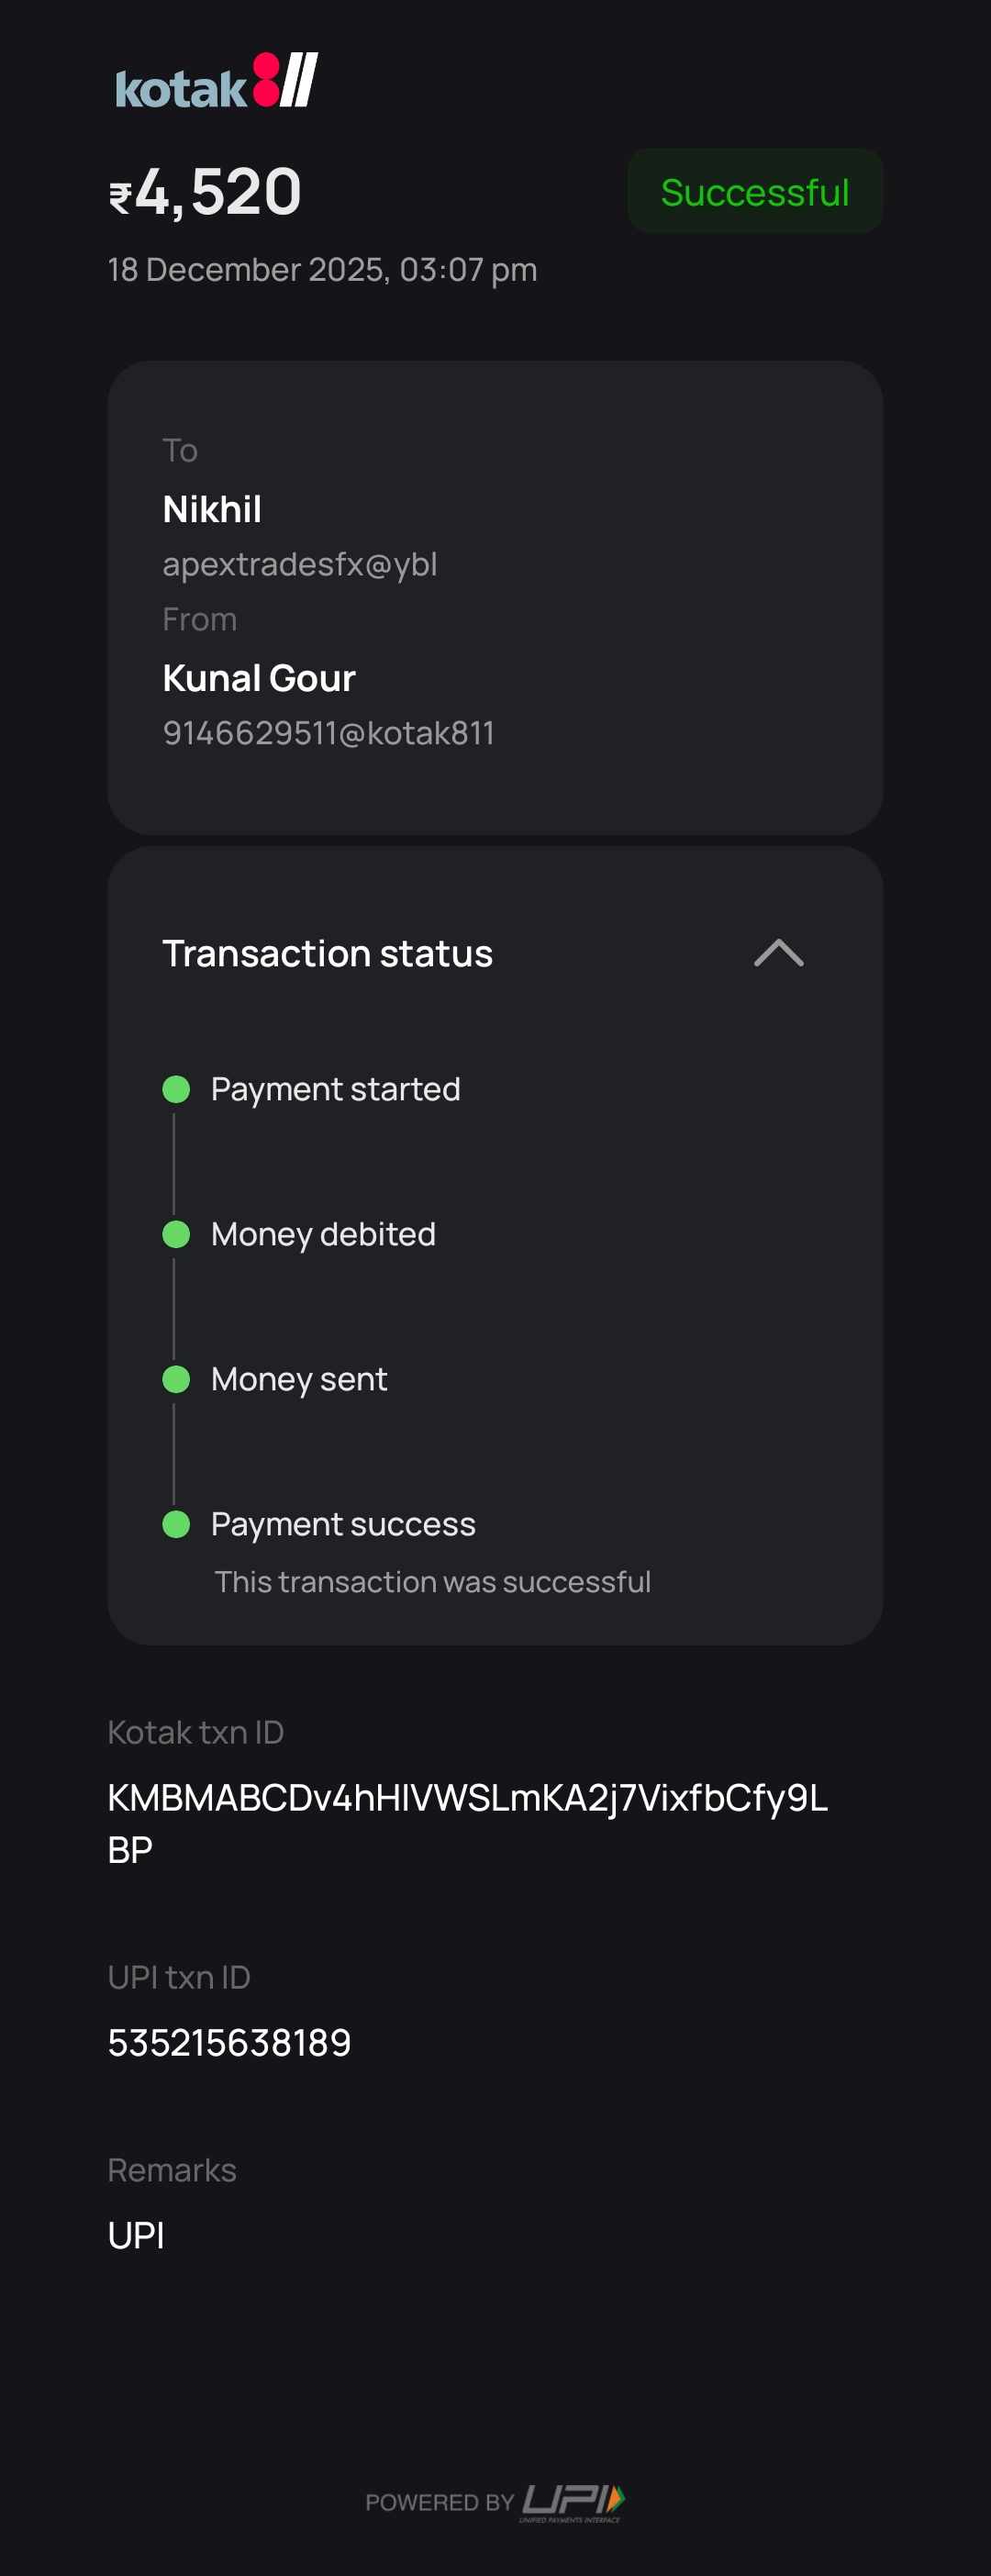991x2576 pixels.
Task: Click the Successful status badge
Action: point(754,192)
